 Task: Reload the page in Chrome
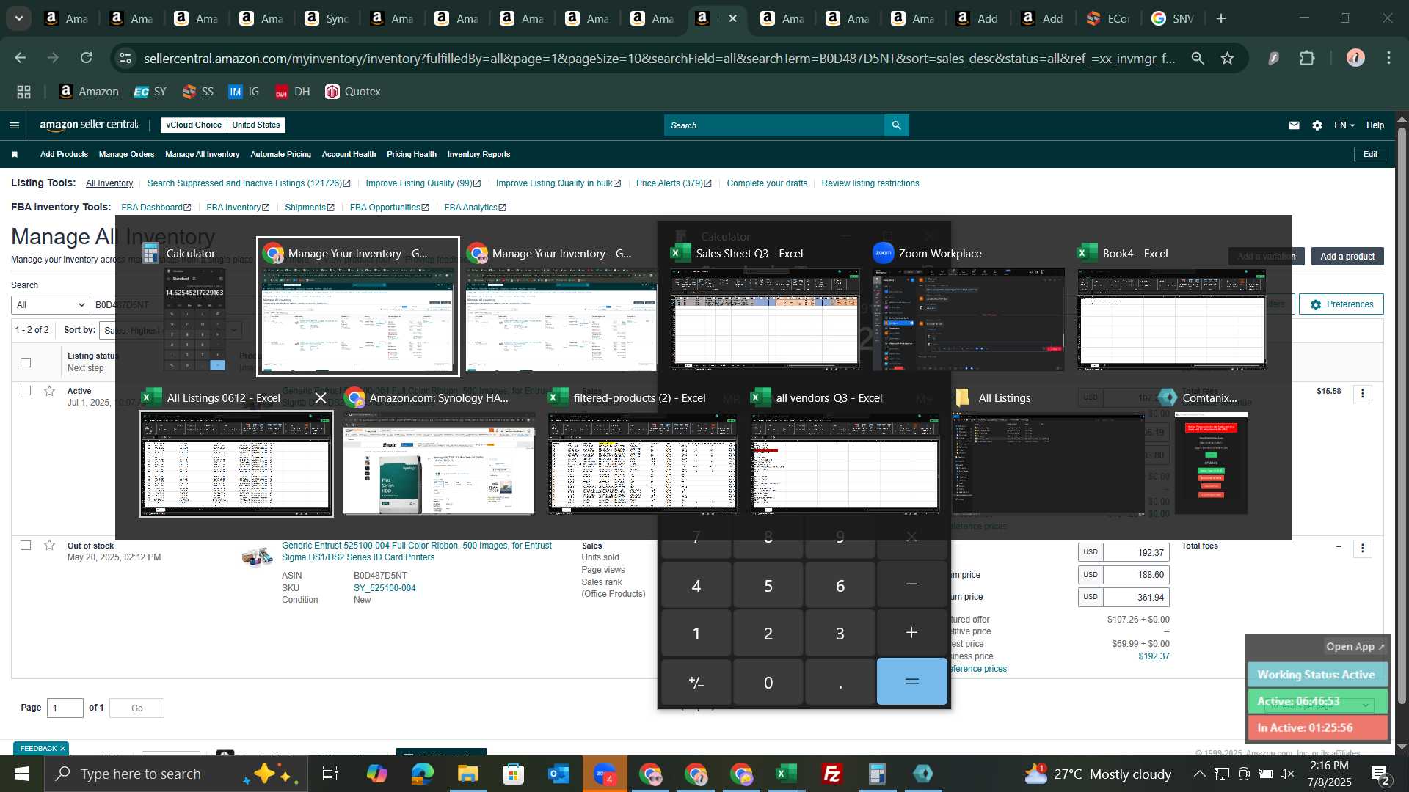pyautogui.click(x=87, y=58)
